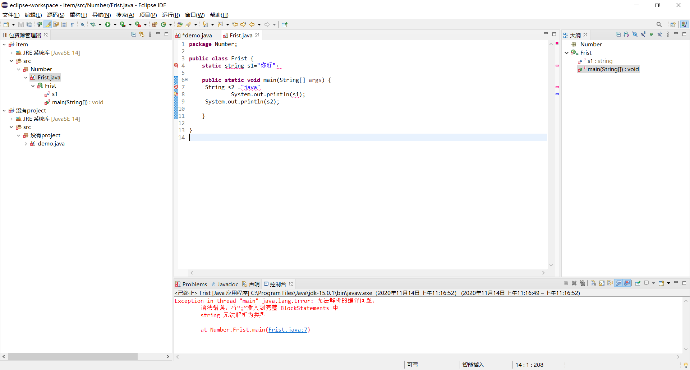Collapse the item project node

(x=4, y=45)
